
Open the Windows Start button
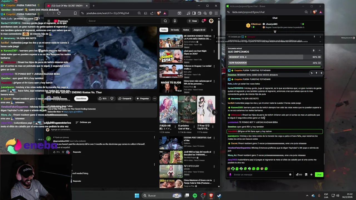137,196
